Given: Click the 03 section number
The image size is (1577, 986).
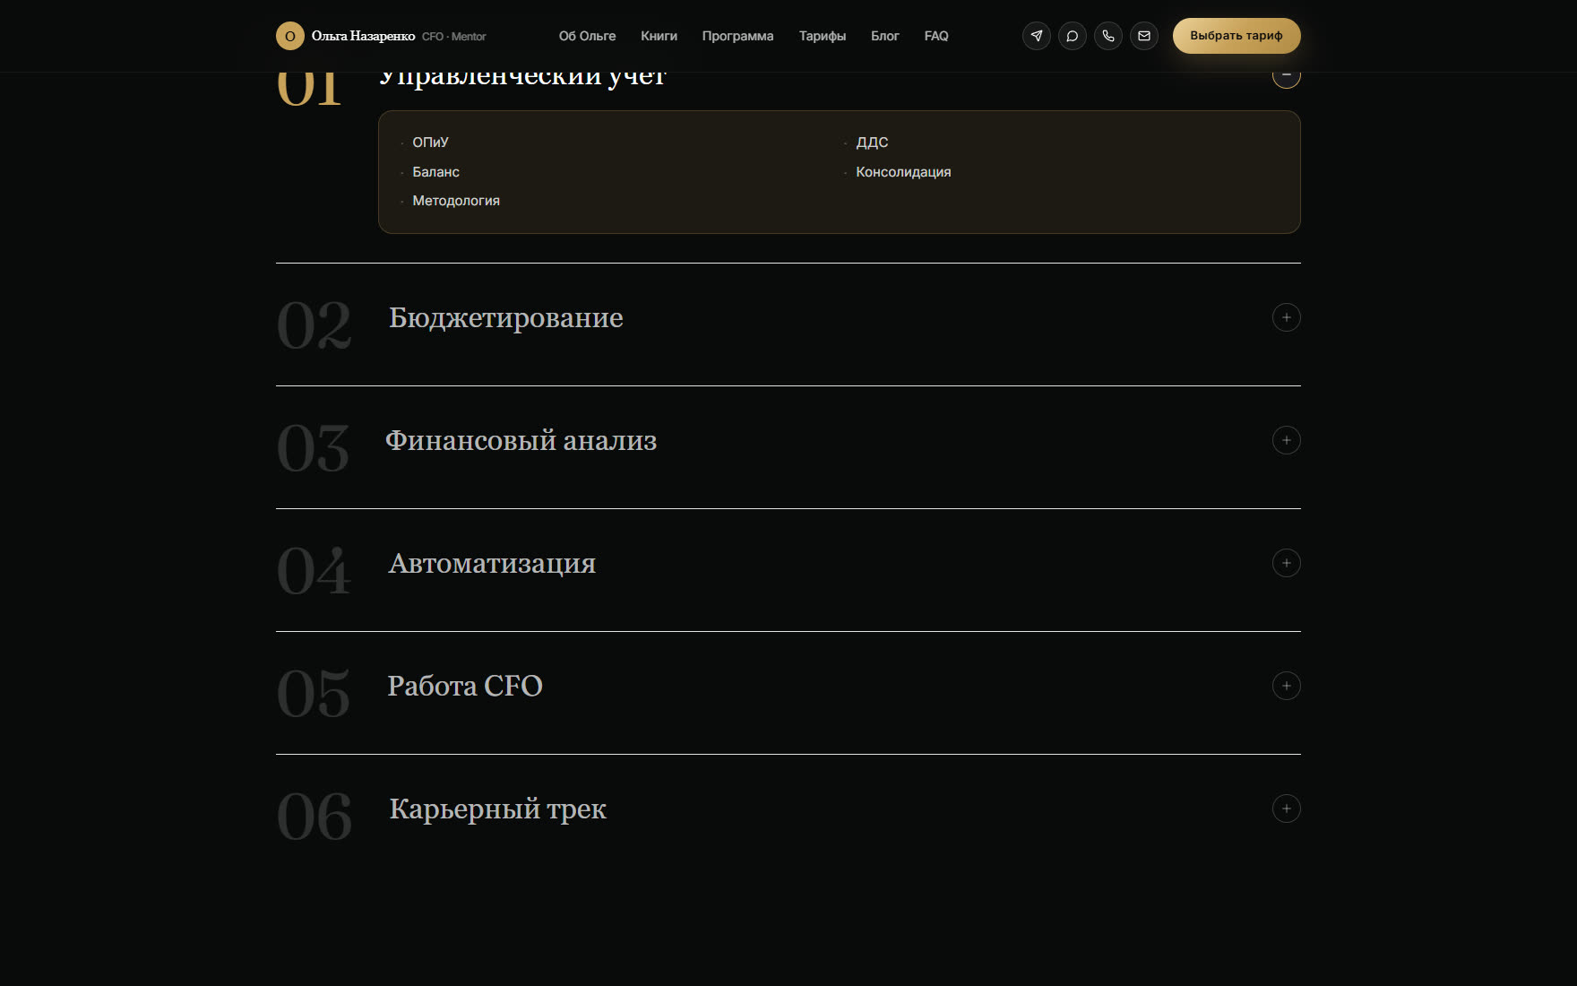Looking at the screenshot, I should pos(313,448).
